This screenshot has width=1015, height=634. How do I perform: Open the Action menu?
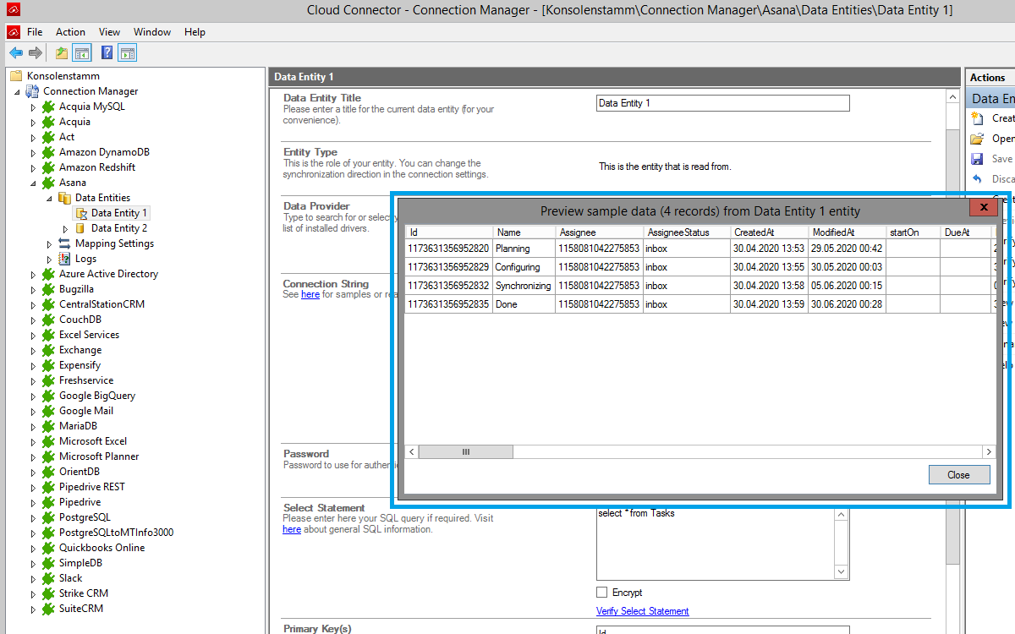(x=70, y=32)
